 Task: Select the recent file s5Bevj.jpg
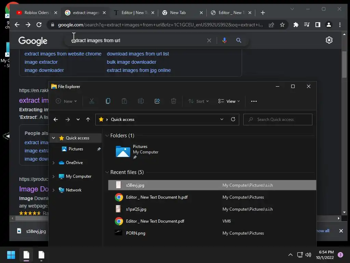[212, 185]
